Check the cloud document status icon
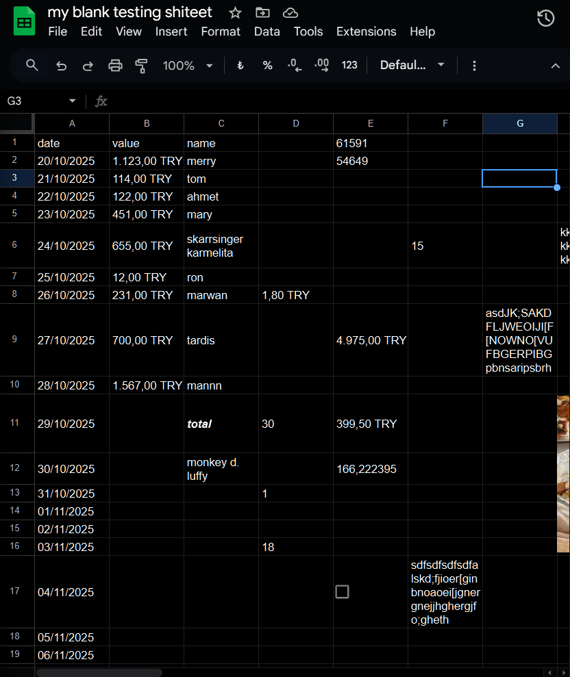Viewport: 570px width, 677px height. [x=290, y=13]
